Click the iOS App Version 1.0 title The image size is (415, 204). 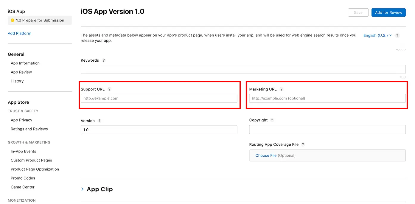[113, 12]
